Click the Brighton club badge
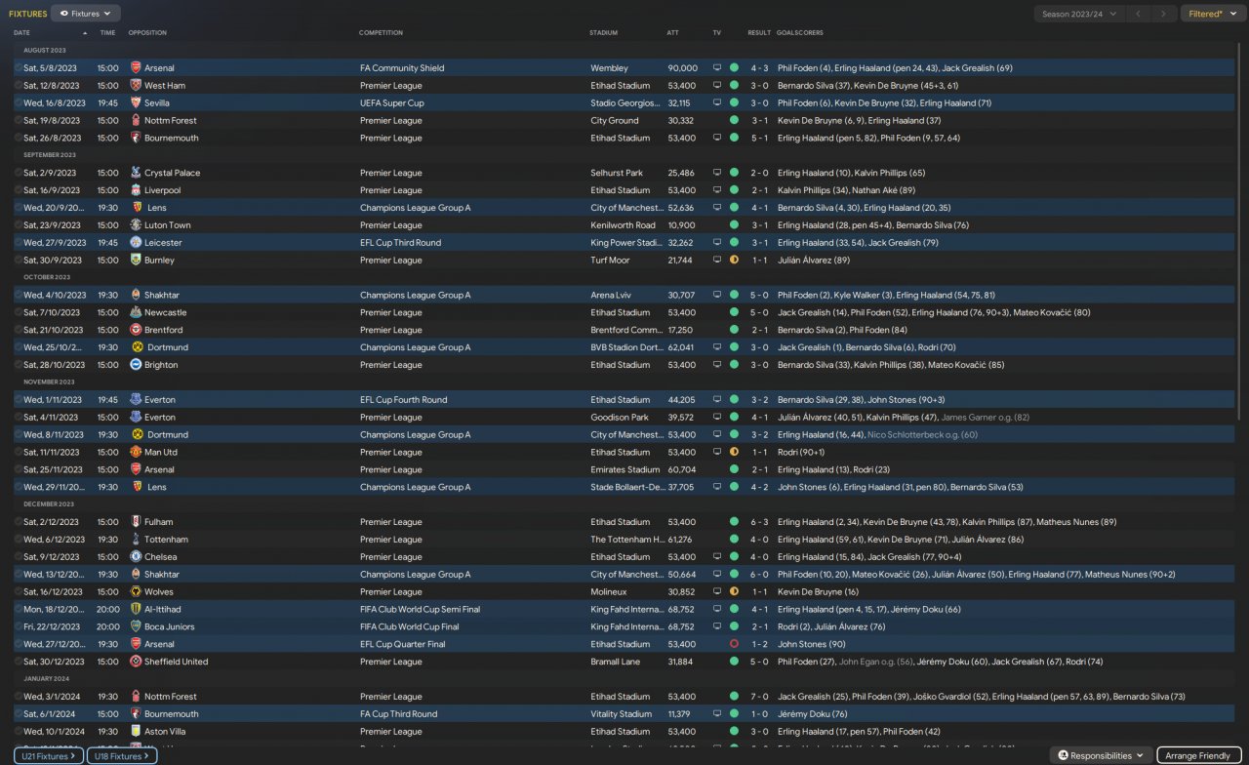1249x765 pixels. pyautogui.click(x=135, y=365)
